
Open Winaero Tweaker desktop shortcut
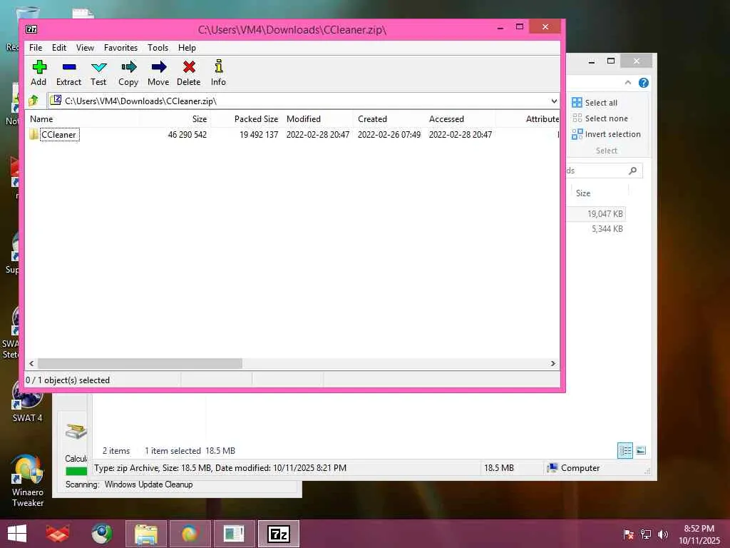(x=28, y=481)
